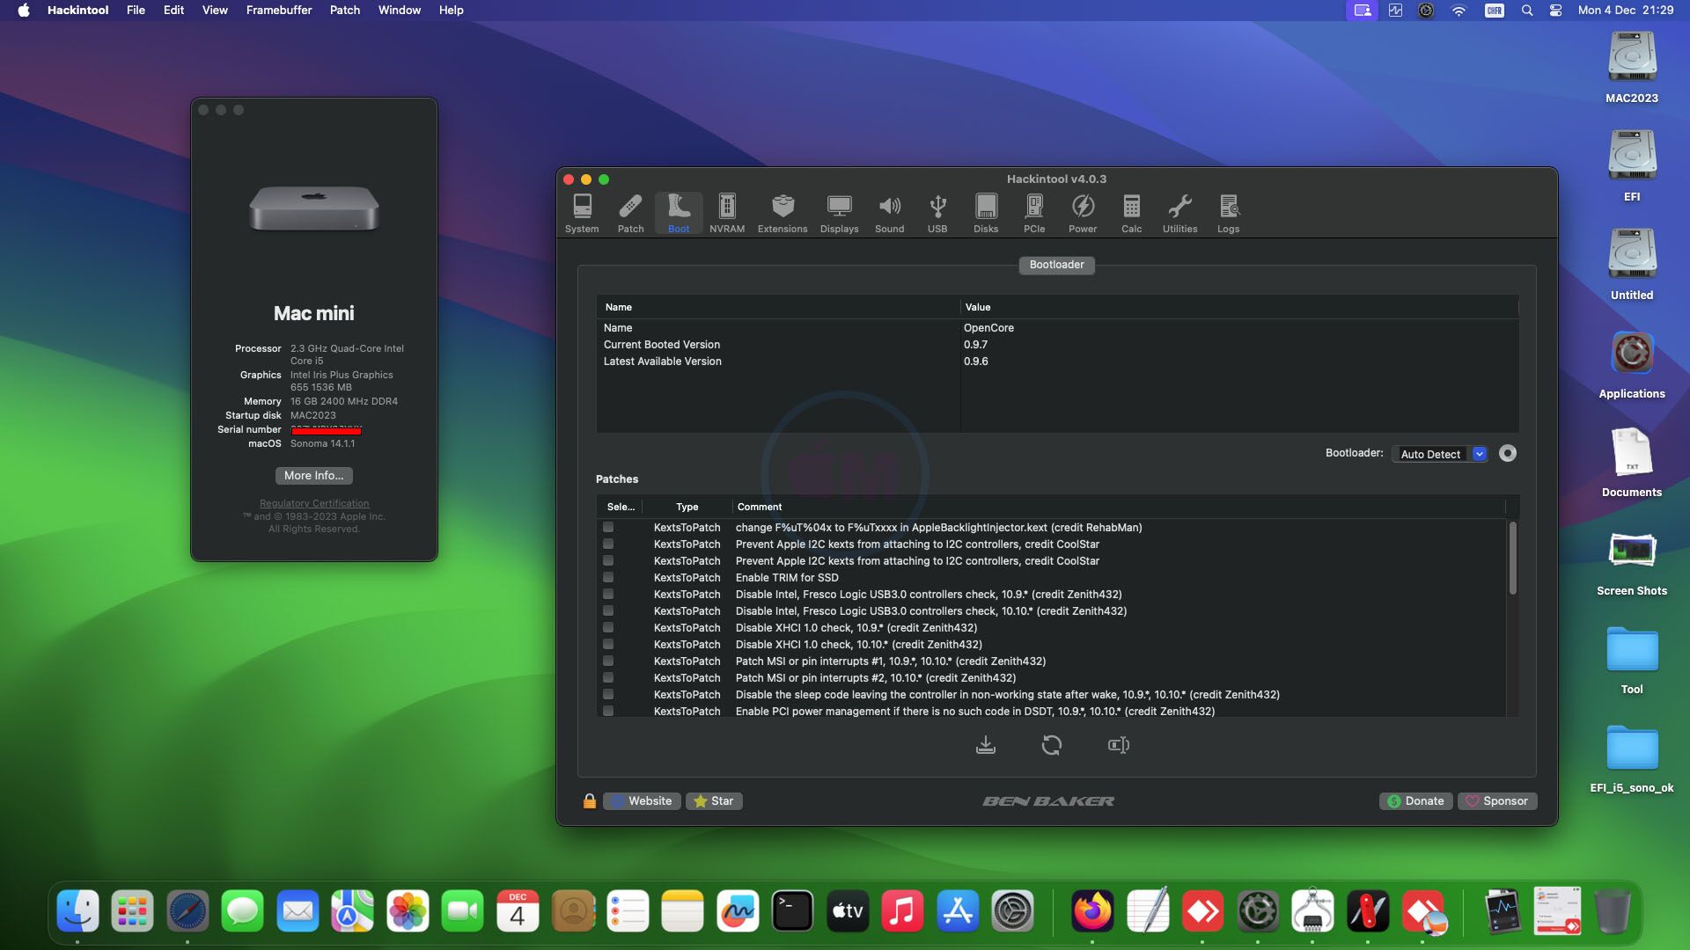Click the Website button
Screen dimensions: 1690x950
coord(642,801)
